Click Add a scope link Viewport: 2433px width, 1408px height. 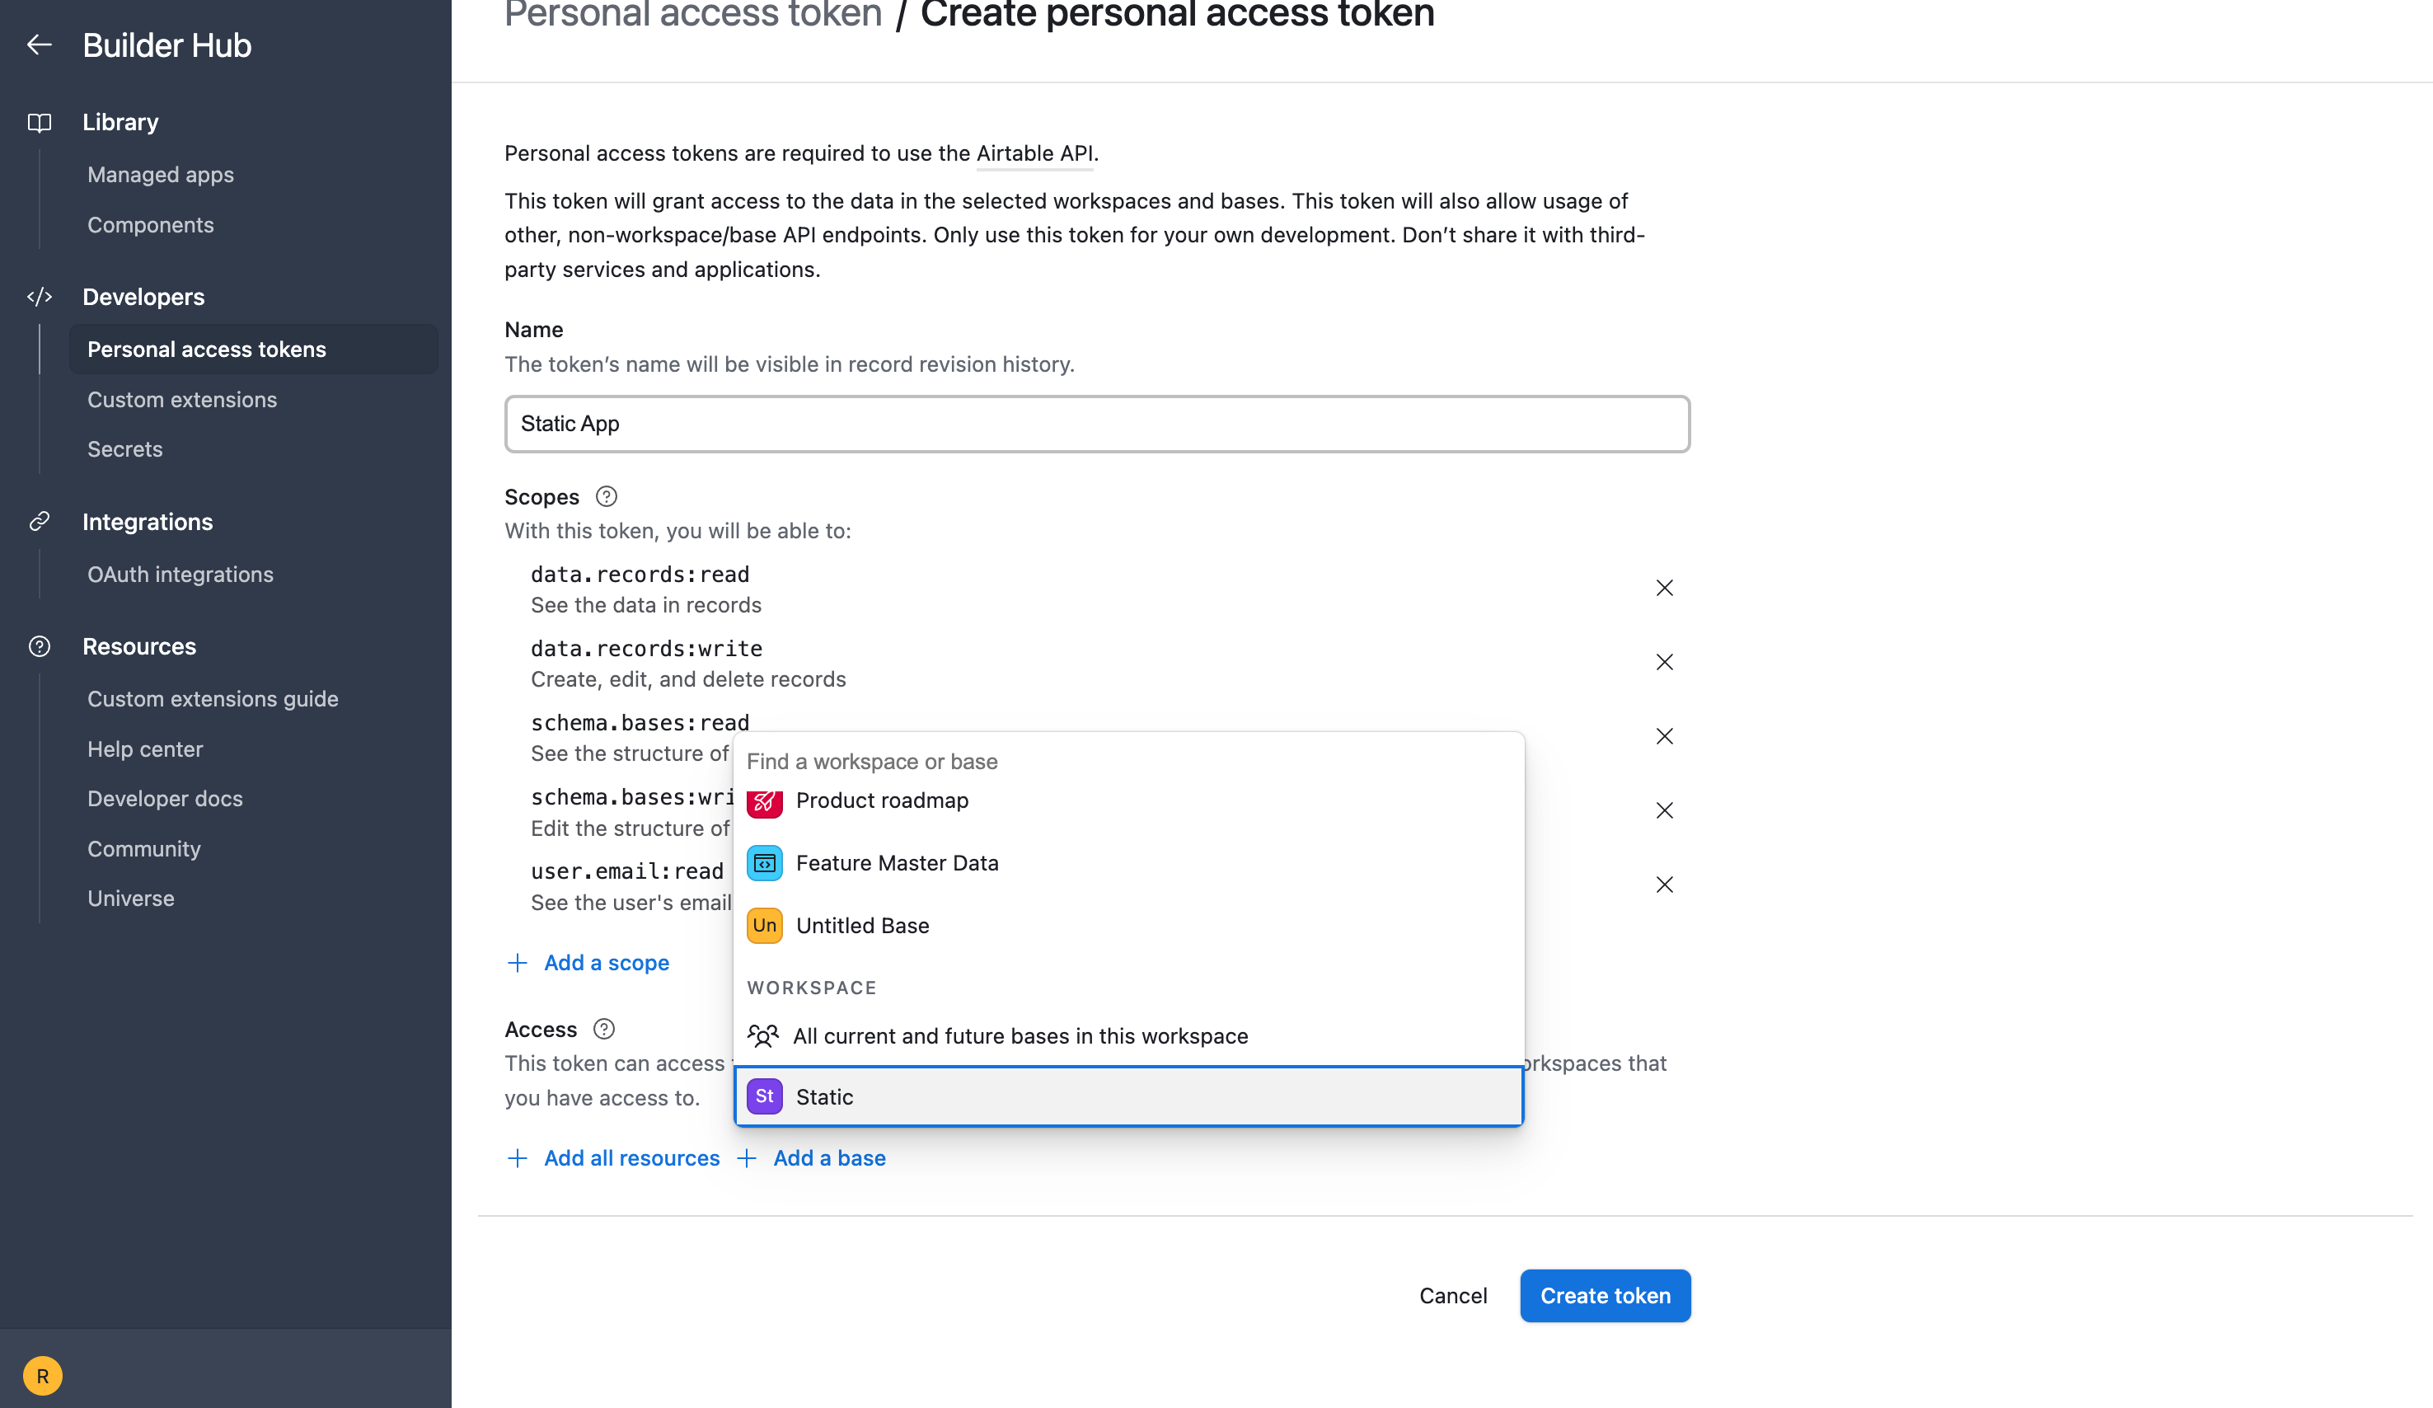coord(605,963)
